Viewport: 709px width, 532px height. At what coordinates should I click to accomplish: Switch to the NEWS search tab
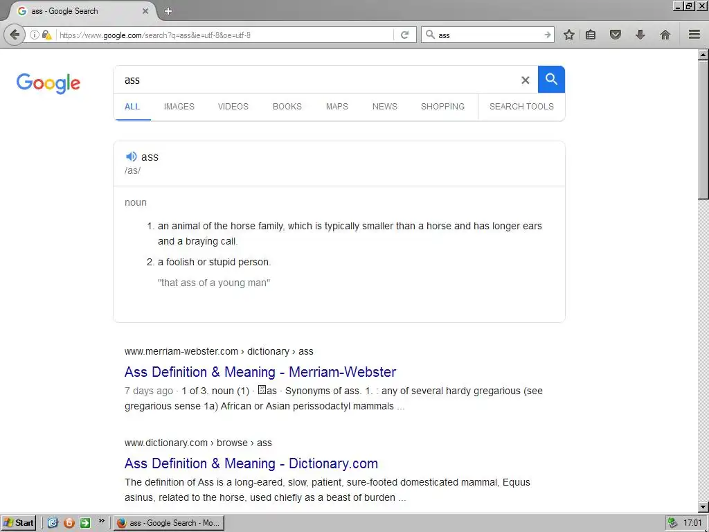[385, 107]
